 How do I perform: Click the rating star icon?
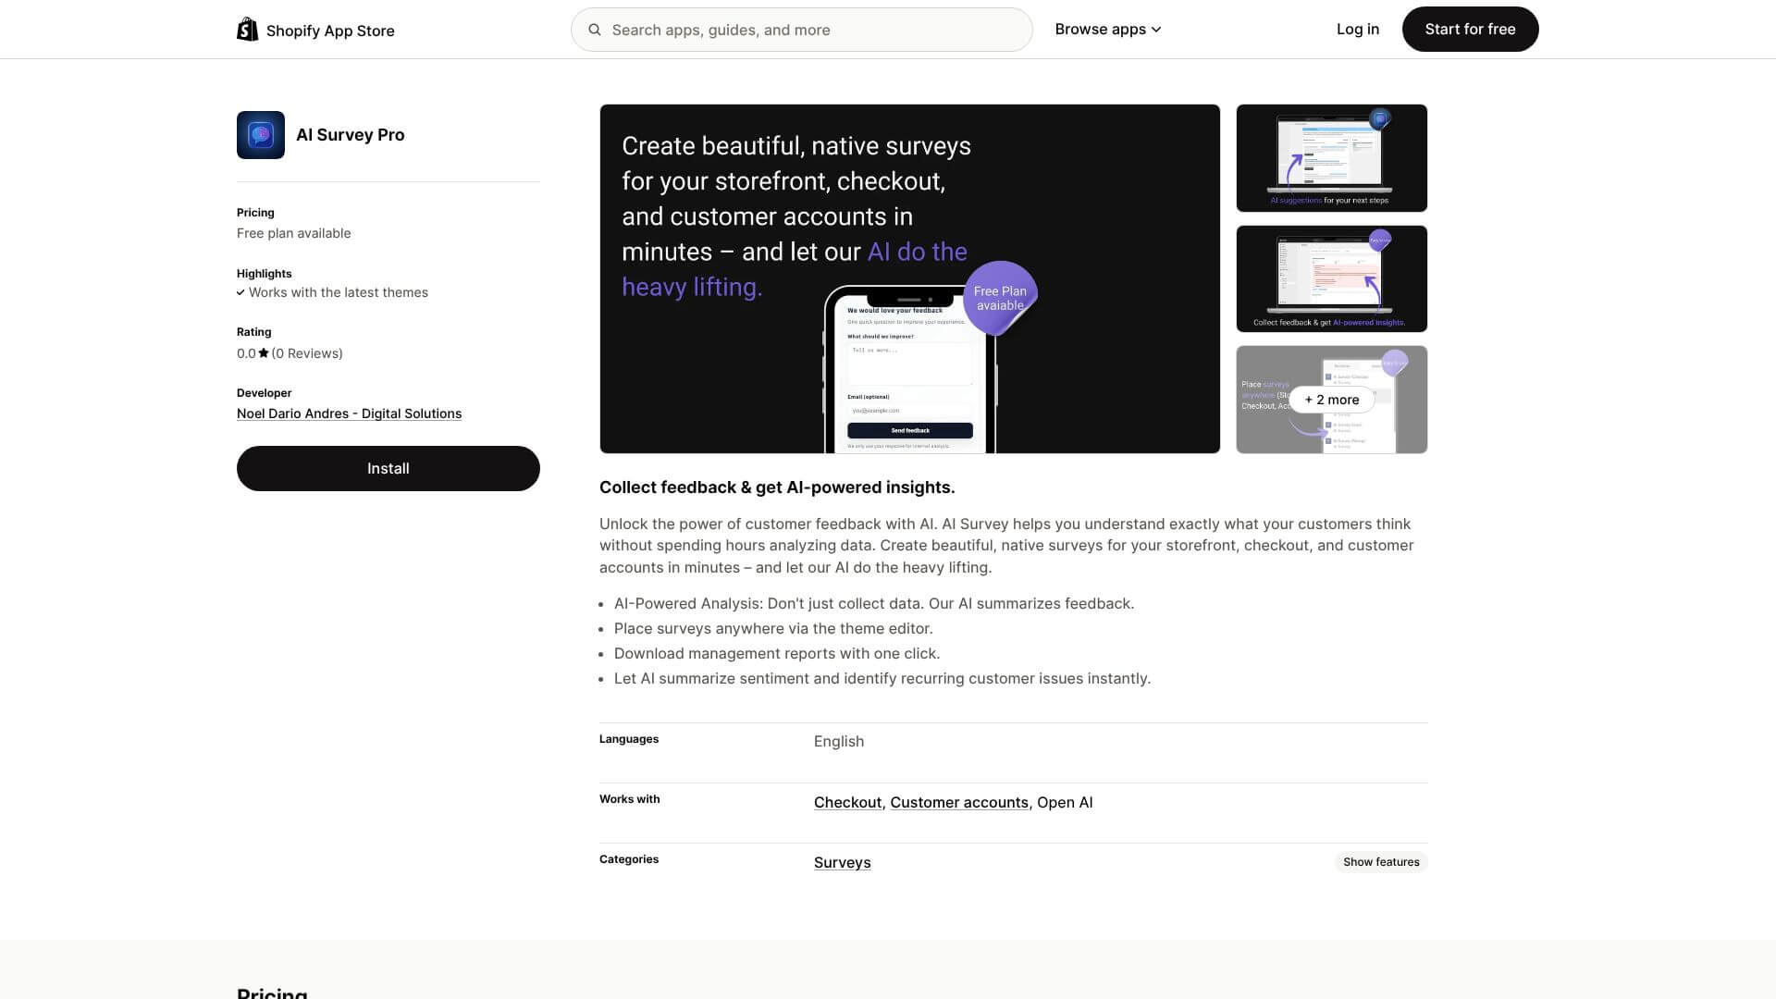click(x=263, y=352)
